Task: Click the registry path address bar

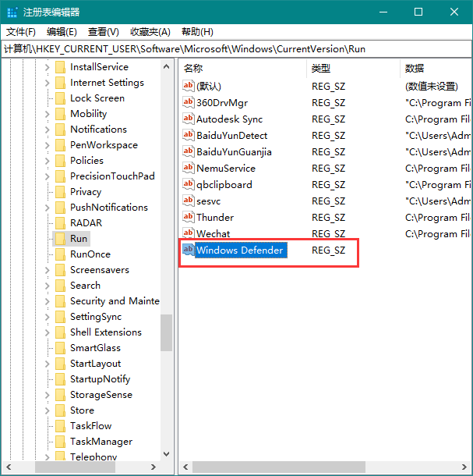Action: [x=237, y=49]
